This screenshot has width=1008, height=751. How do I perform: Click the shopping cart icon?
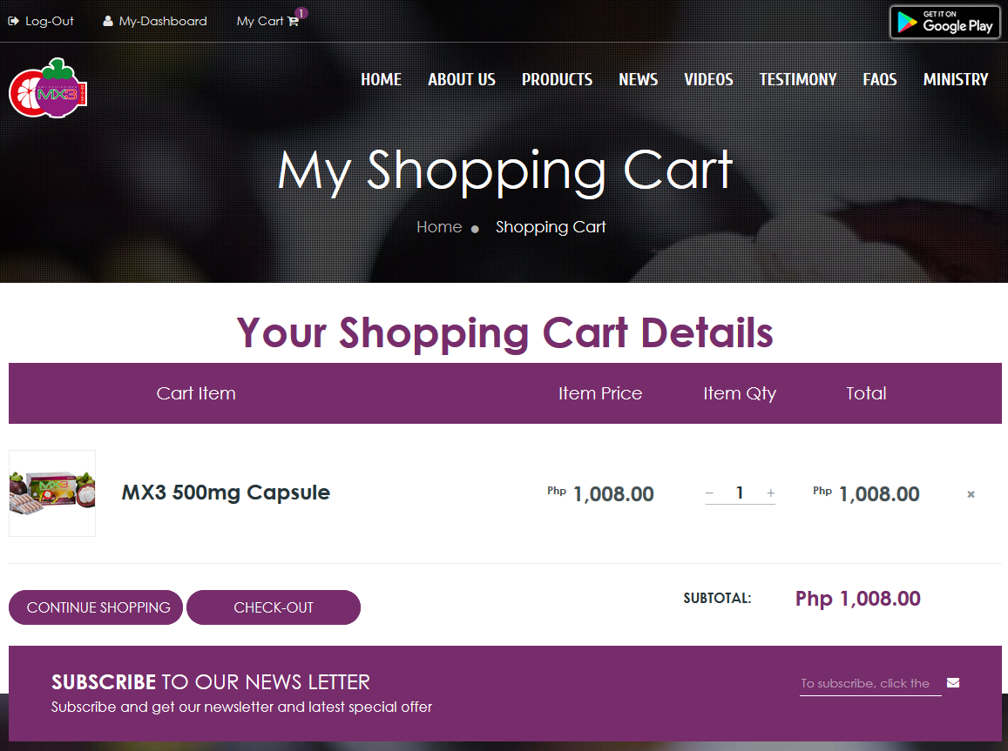click(x=293, y=21)
